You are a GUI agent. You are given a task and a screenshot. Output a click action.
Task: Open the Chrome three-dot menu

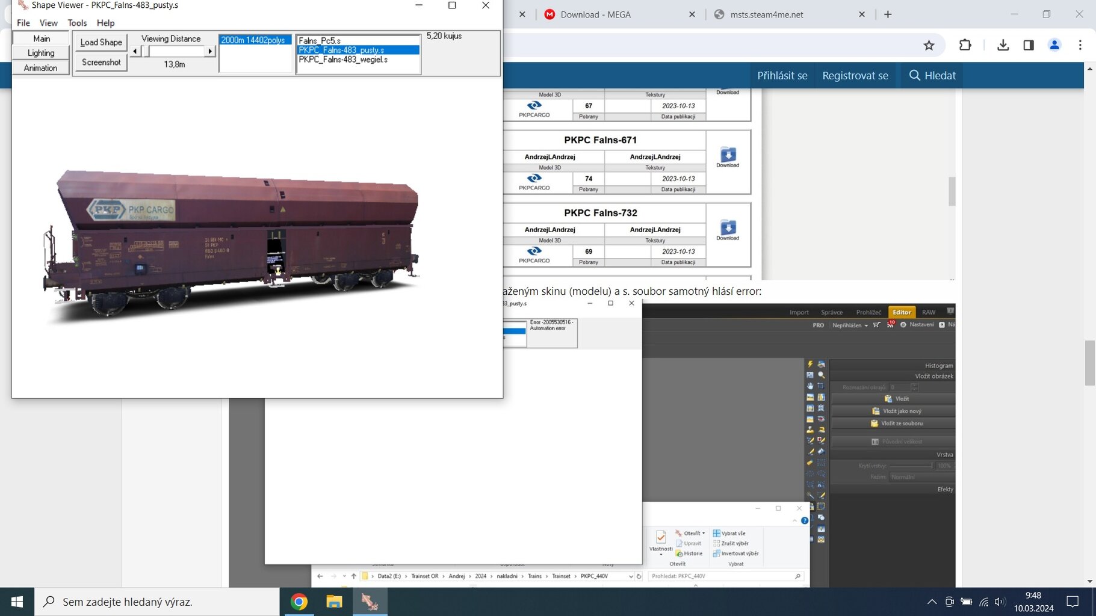[1080, 45]
